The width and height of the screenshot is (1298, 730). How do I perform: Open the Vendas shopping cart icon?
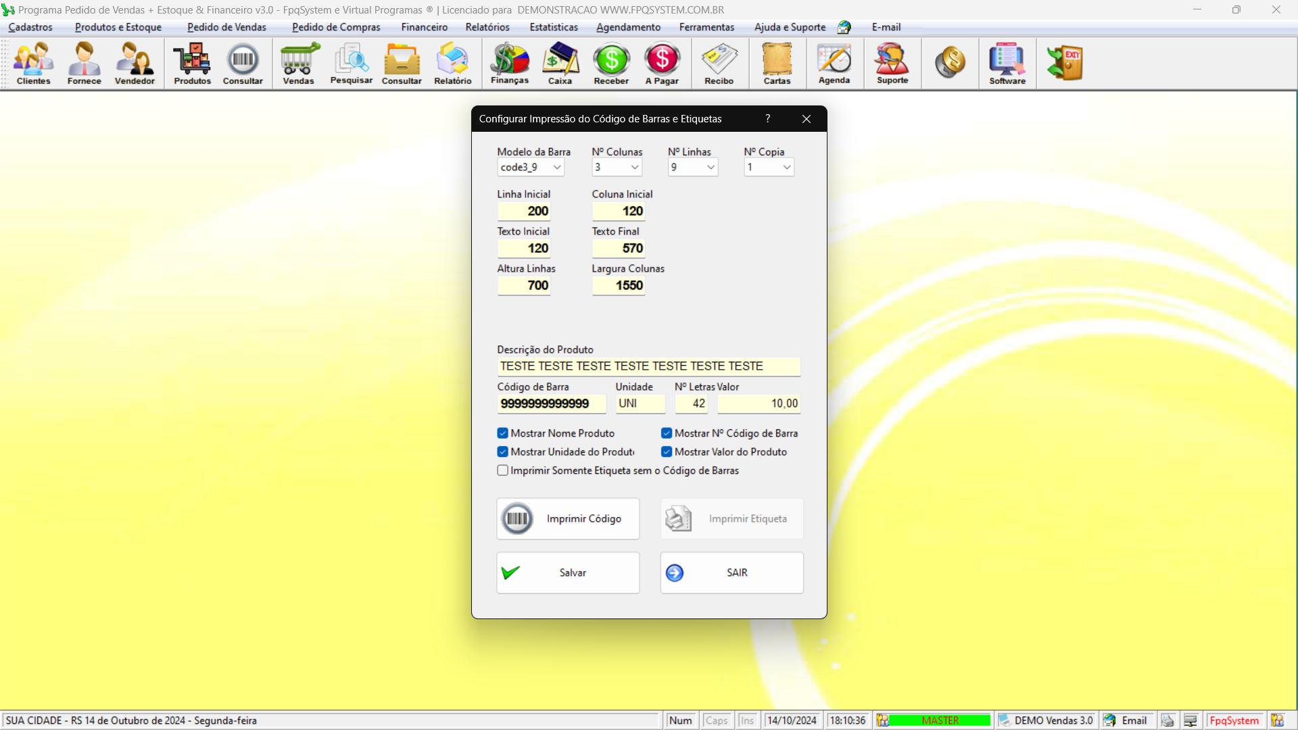click(298, 64)
